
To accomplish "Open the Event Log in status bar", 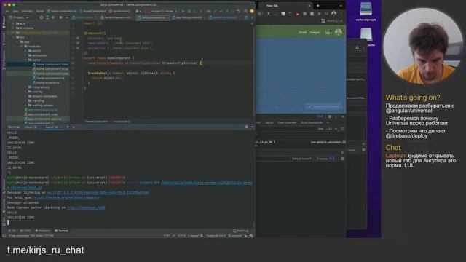I will (x=241, y=231).
